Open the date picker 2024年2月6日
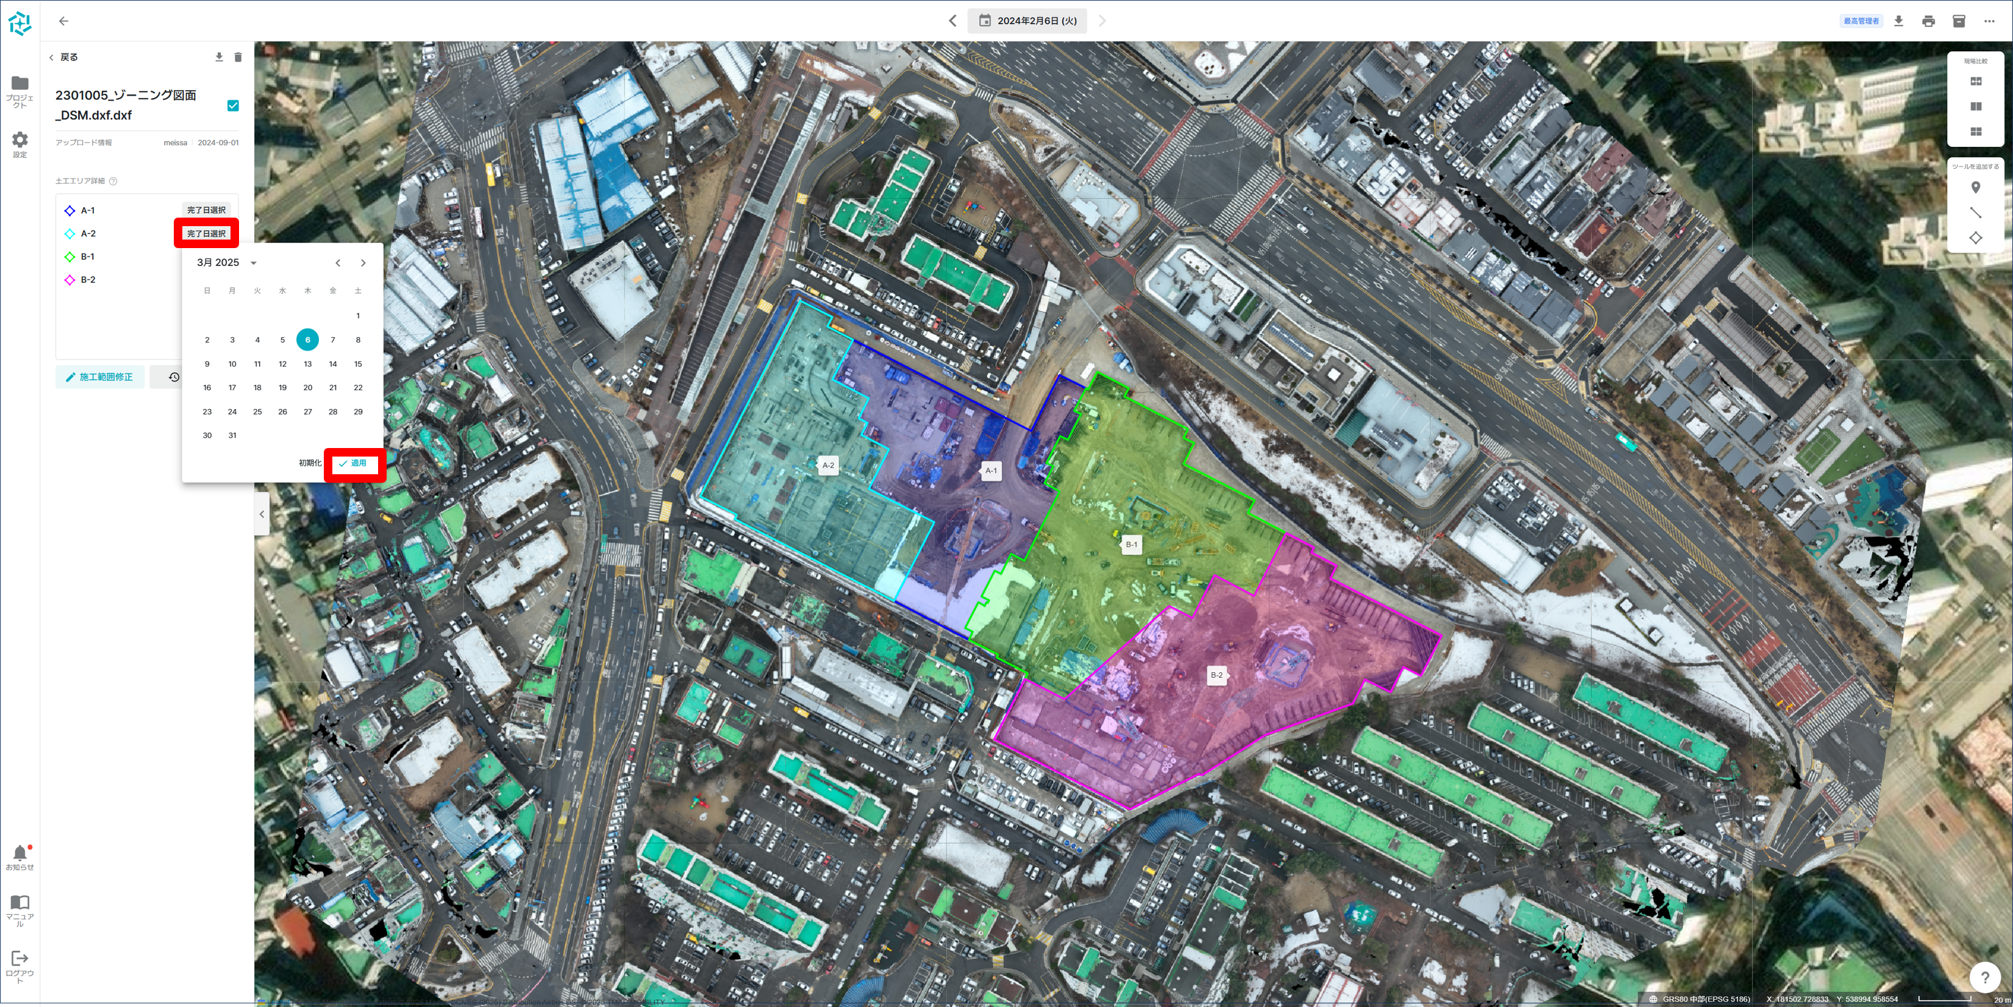The height and width of the screenshot is (1007, 2013). click(x=1028, y=21)
